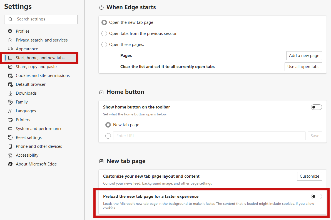Click the Cookies and site permissions icon
Screen dimensions: 331x220
[10, 76]
